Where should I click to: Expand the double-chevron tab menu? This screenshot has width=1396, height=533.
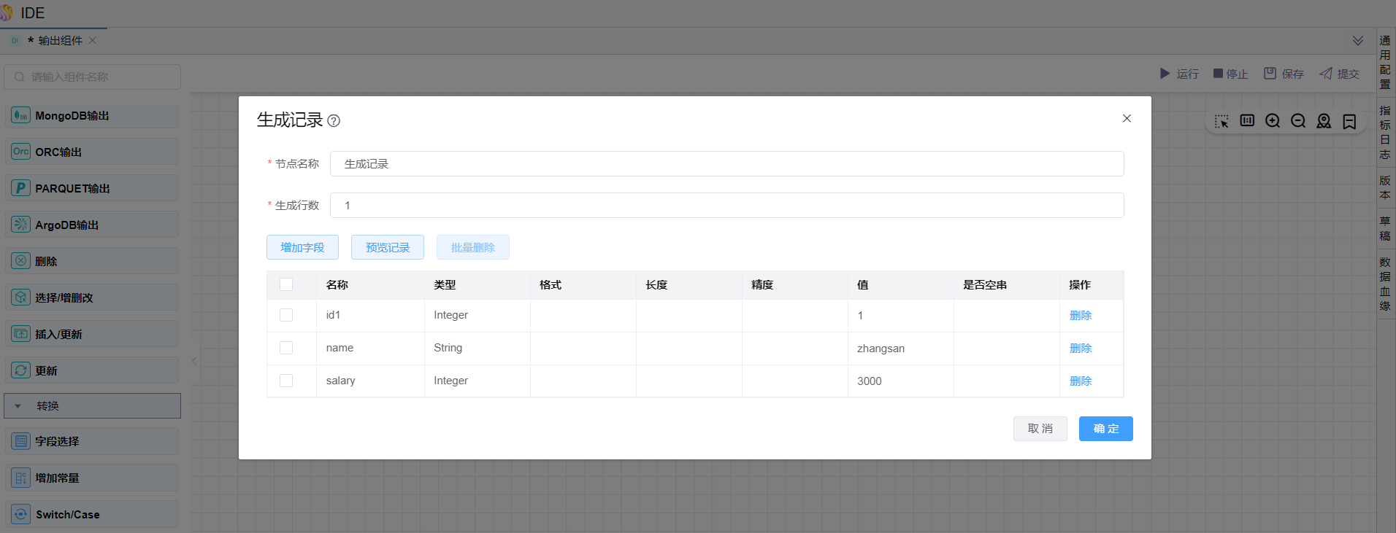pyautogui.click(x=1358, y=41)
